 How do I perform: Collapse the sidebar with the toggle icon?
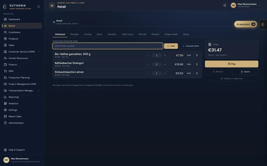tap(39, 7)
